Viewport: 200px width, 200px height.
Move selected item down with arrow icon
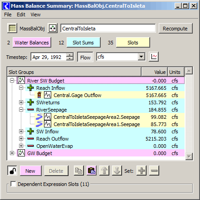pyautogui.click(x=117, y=171)
